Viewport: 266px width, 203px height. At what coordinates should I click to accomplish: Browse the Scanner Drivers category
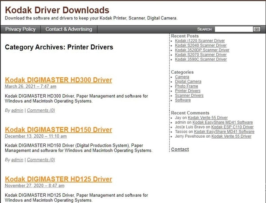(x=189, y=96)
